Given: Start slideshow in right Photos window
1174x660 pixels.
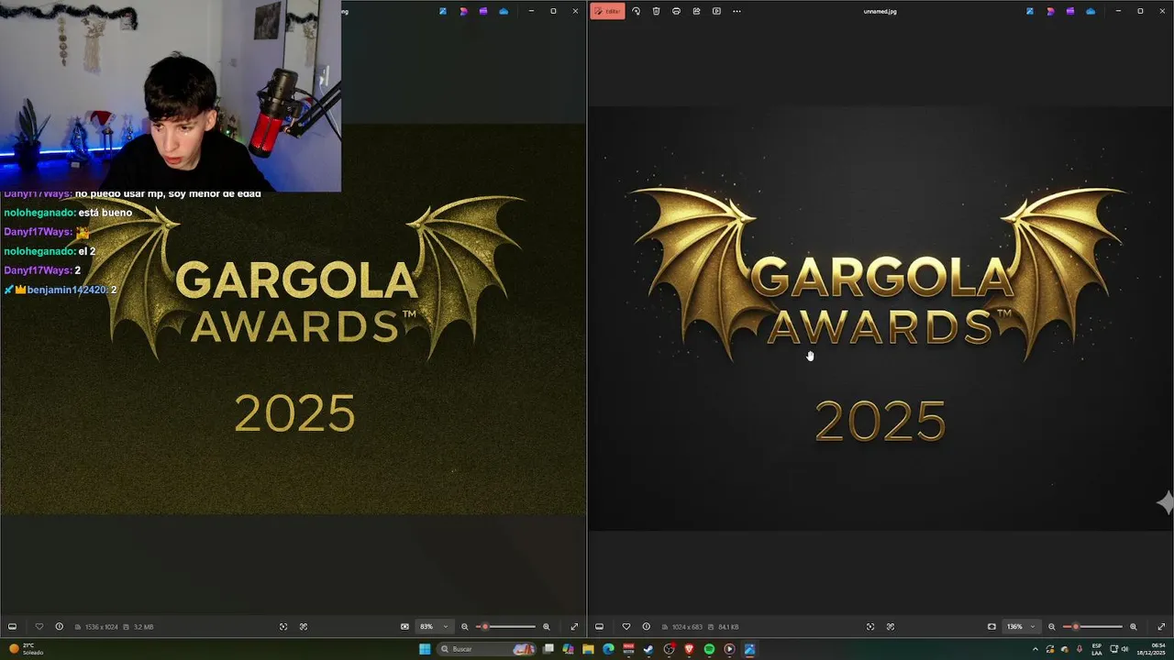Looking at the screenshot, I should (716, 11).
